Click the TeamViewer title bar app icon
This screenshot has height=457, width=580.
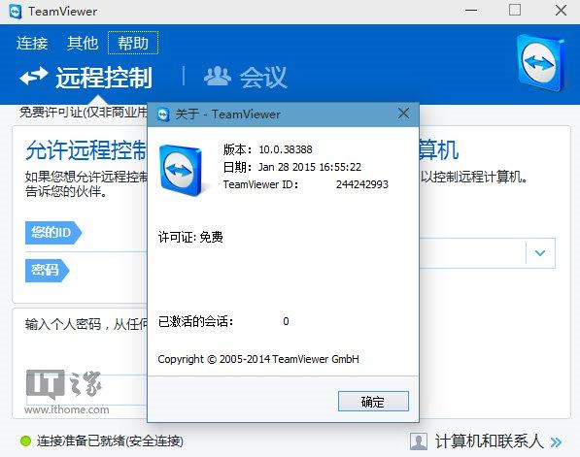[16, 12]
